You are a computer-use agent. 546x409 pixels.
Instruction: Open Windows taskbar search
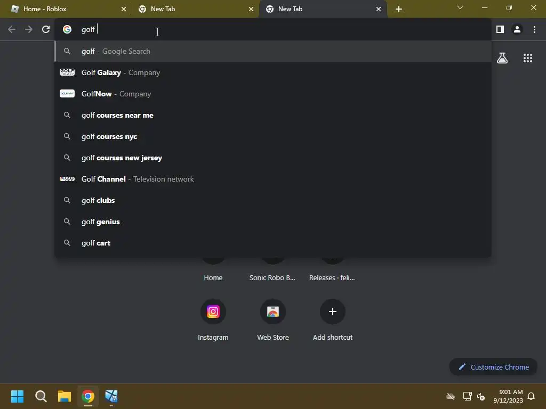[41, 396]
